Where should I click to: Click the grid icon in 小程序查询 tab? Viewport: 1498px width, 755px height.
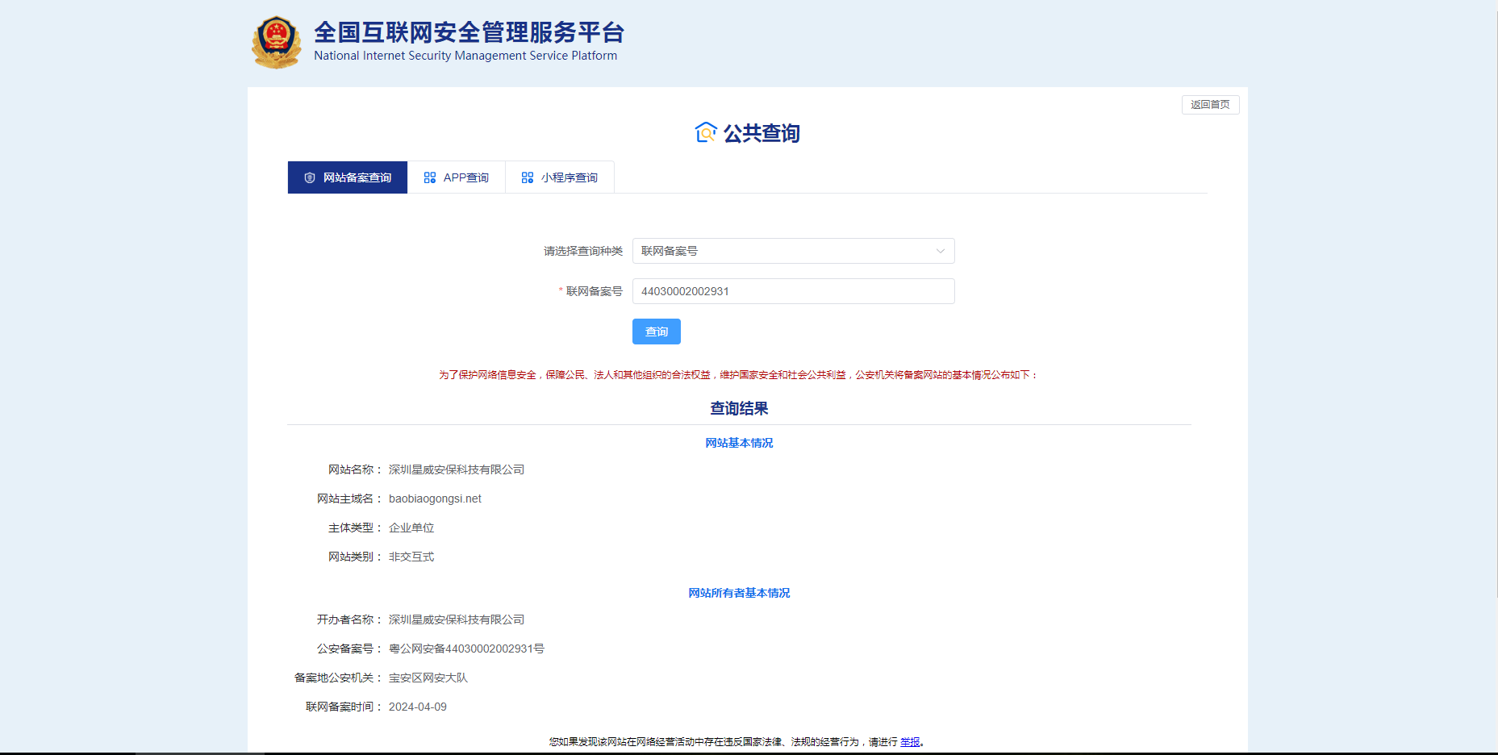(x=528, y=177)
